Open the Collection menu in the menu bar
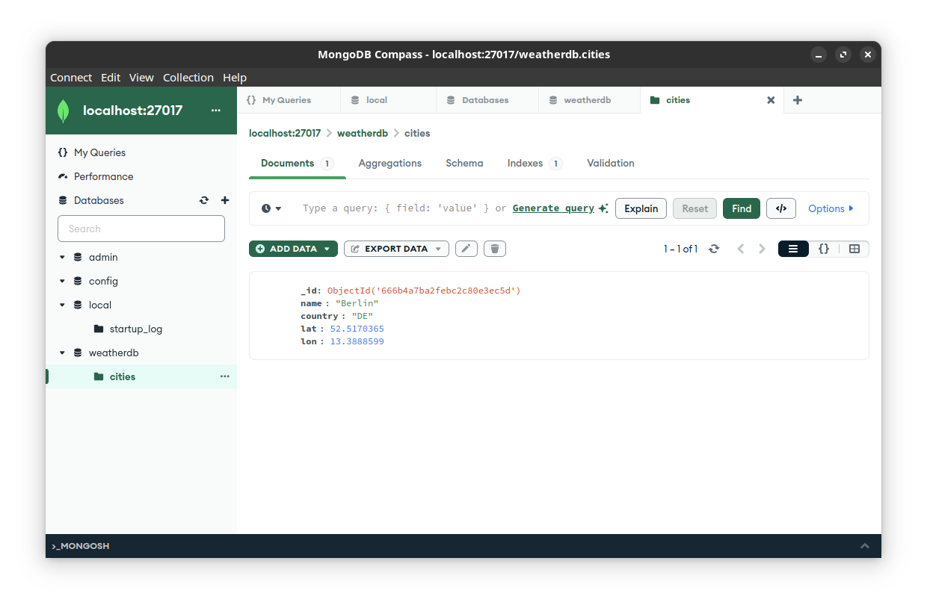The height and width of the screenshot is (608, 927). pos(188,77)
